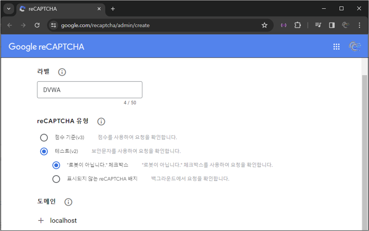
Task: Open the Google apps grid
Action: [336, 47]
